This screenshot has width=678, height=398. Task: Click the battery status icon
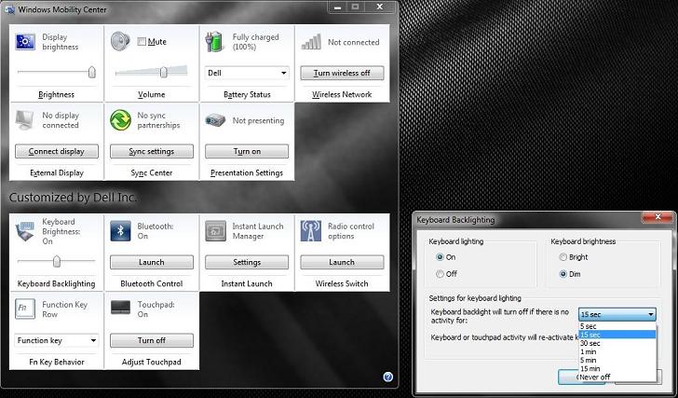[x=215, y=42]
